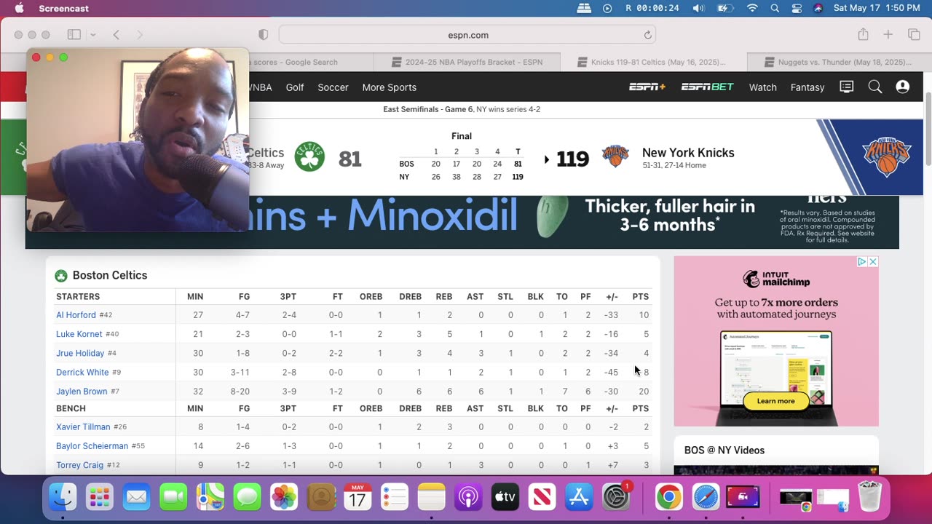The width and height of the screenshot is (932, 524).
Task: Click the Learn more button in Mailchimp ad
Action: pos(775,401)
